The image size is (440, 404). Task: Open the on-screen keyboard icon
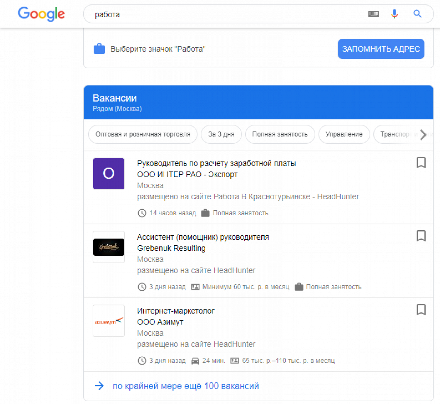(373, 14)
